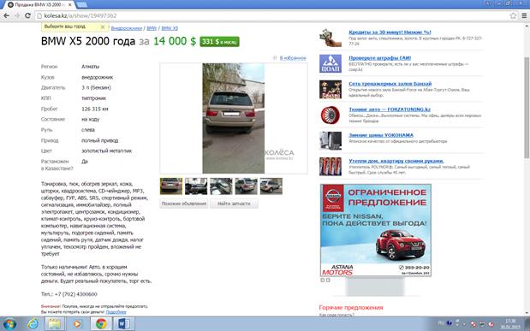Open the 'Внедорожники' breadcrumb link
This screenshot has width=530, height=331.
point(127,28)
